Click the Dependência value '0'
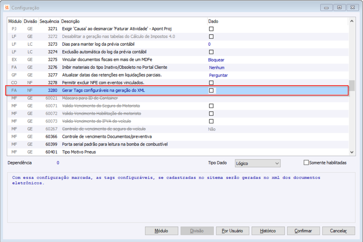This screenshot has width=363, height=242. point(58,163)
